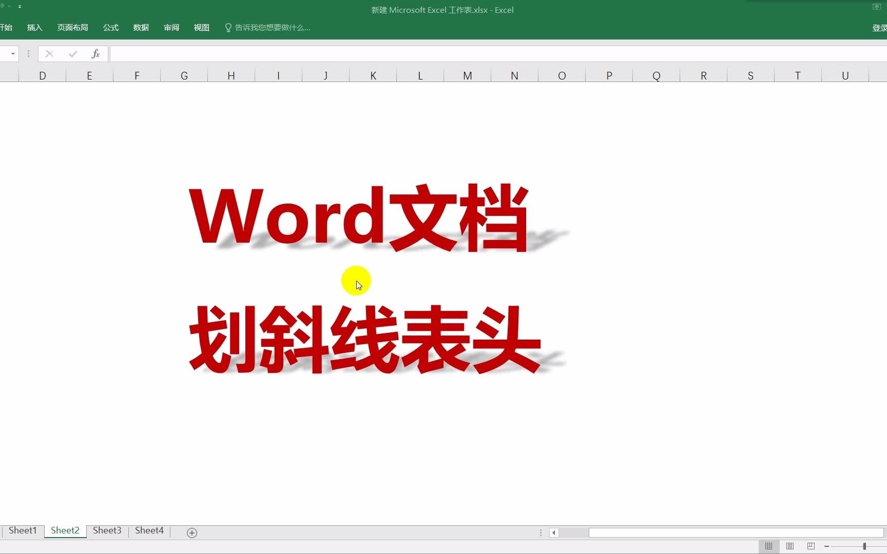Image resolution: width=887 pixels, height=554 pixels.
Task: Open the Quick Access Toolbar customize menu
Action: point(20,7)
